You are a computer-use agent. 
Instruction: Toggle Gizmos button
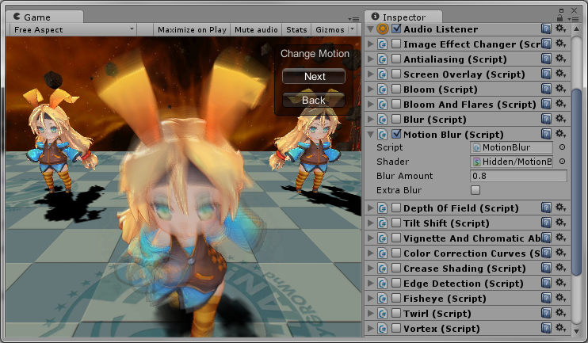330,29
